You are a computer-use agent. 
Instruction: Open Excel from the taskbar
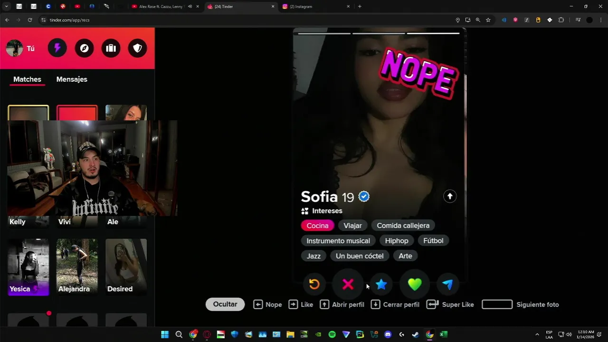click(443, 334)
